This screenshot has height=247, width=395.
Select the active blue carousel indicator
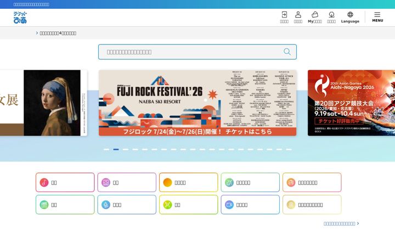pyautogui.click(x=116, y=149)
